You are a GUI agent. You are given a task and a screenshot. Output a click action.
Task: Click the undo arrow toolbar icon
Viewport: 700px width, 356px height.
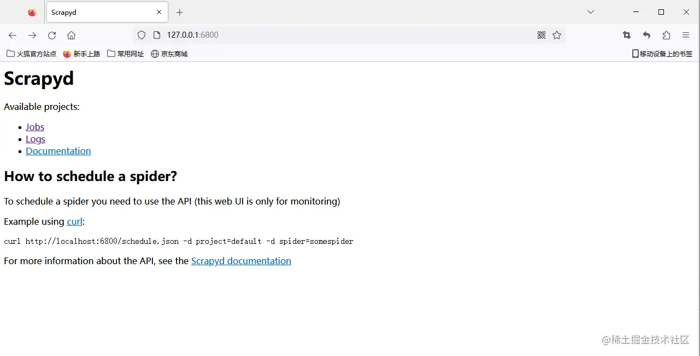[646, 35]
